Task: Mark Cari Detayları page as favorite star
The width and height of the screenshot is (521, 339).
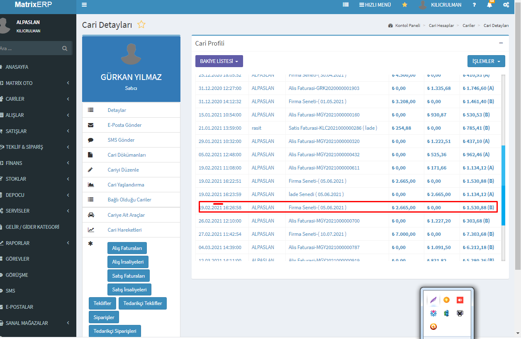Action: click(x=141, y=25)
